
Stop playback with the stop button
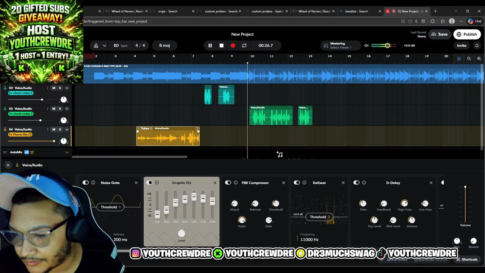pyautogui.click(x=221, y=45)
